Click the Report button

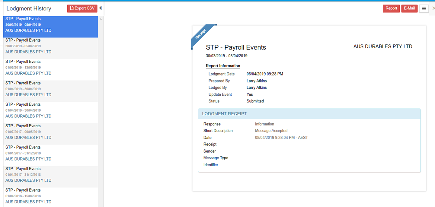pos(391,8)
